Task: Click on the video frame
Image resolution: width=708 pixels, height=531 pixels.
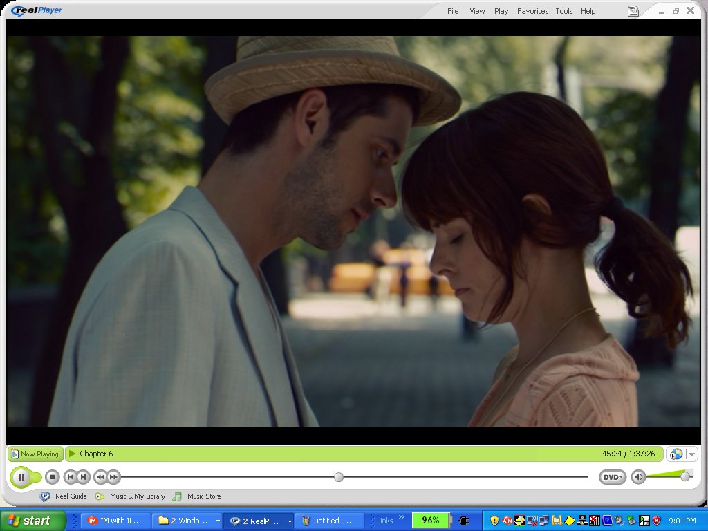Action: pyautogui.click(x=353, y=231)
